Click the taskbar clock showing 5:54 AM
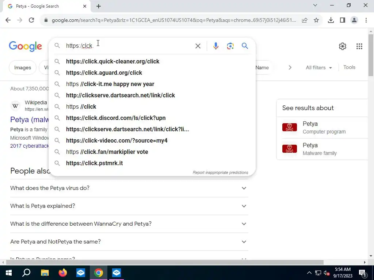 tap(343, 273)
